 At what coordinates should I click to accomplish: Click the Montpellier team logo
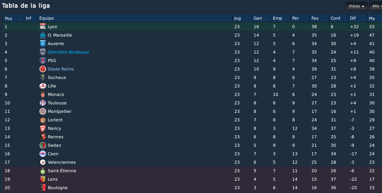[x=43, y=111]
